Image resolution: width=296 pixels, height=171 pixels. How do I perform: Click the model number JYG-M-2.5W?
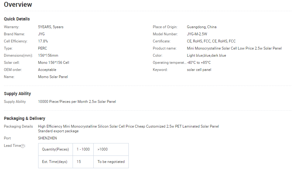tap(197, 34)
